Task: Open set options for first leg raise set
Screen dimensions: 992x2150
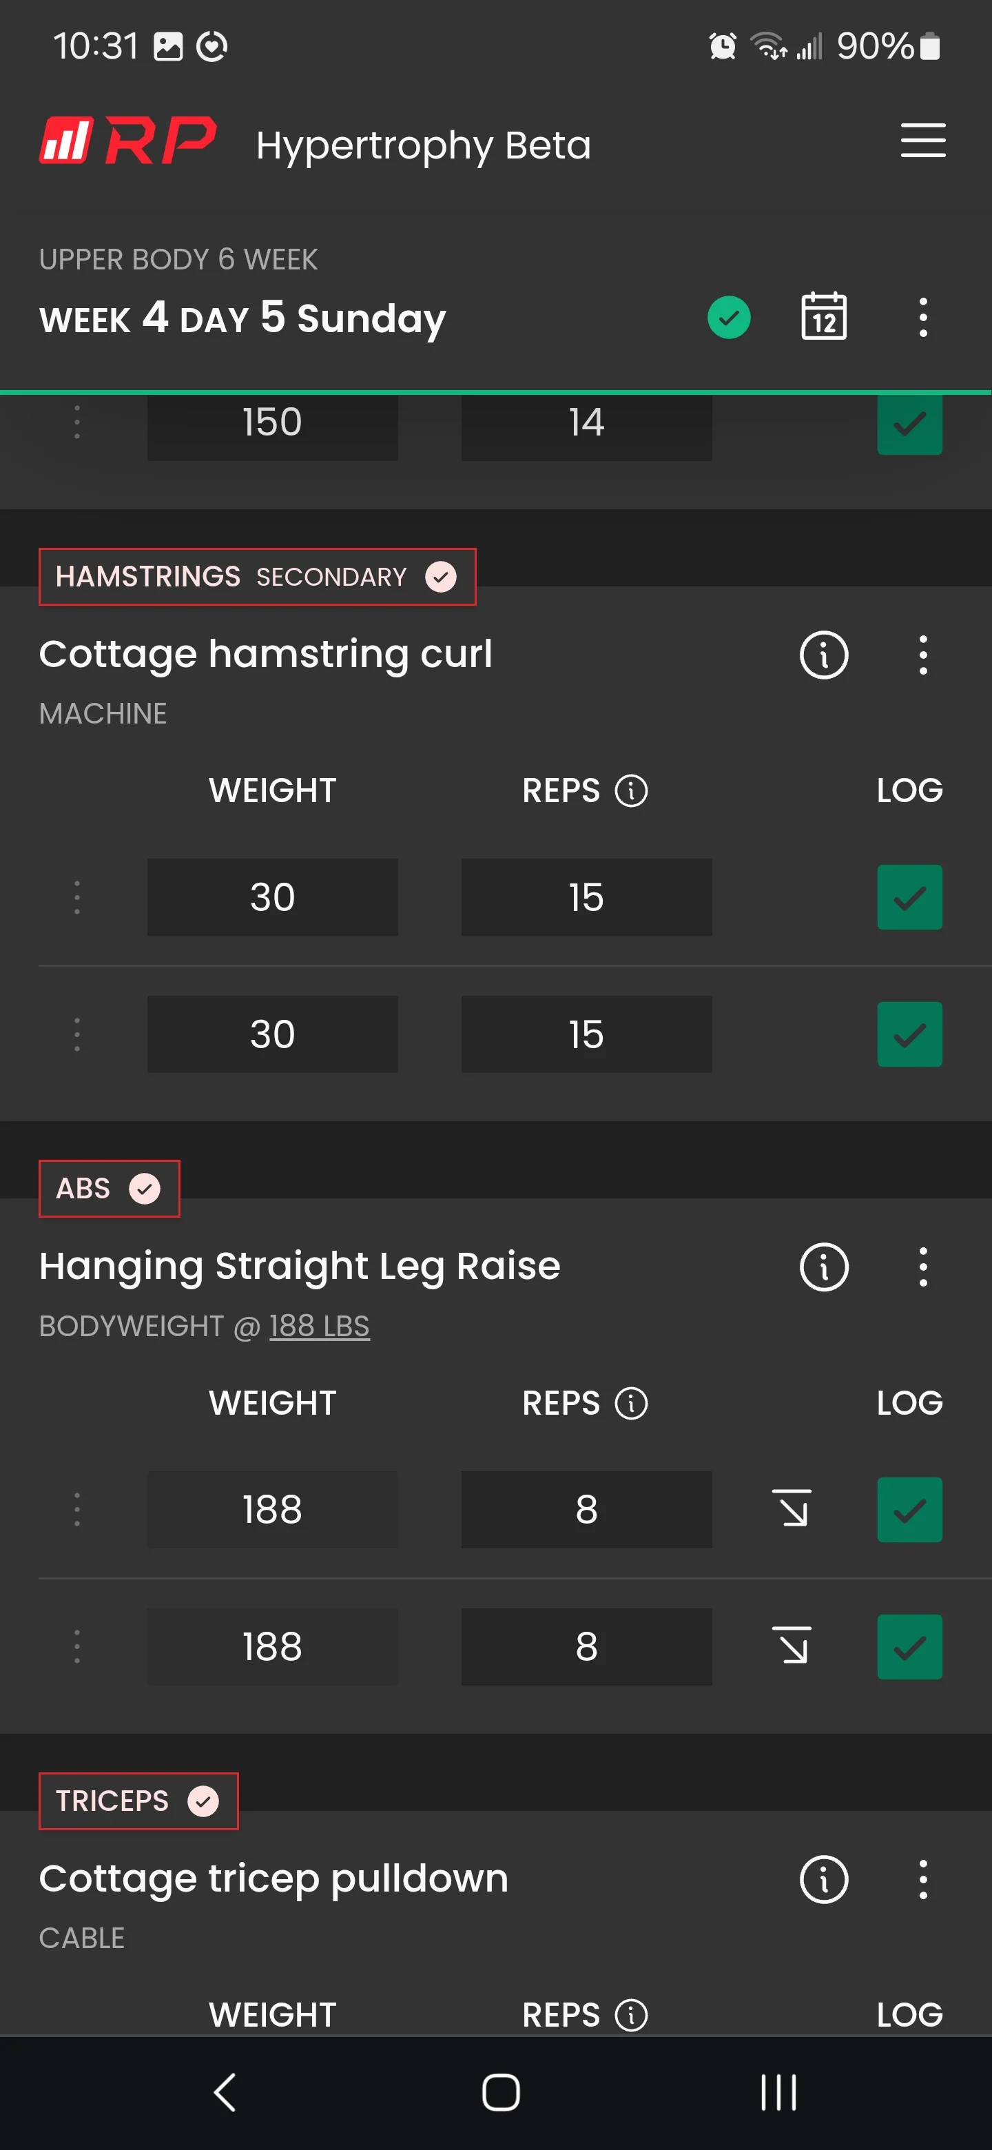Action: click(x=76, y=1509)
